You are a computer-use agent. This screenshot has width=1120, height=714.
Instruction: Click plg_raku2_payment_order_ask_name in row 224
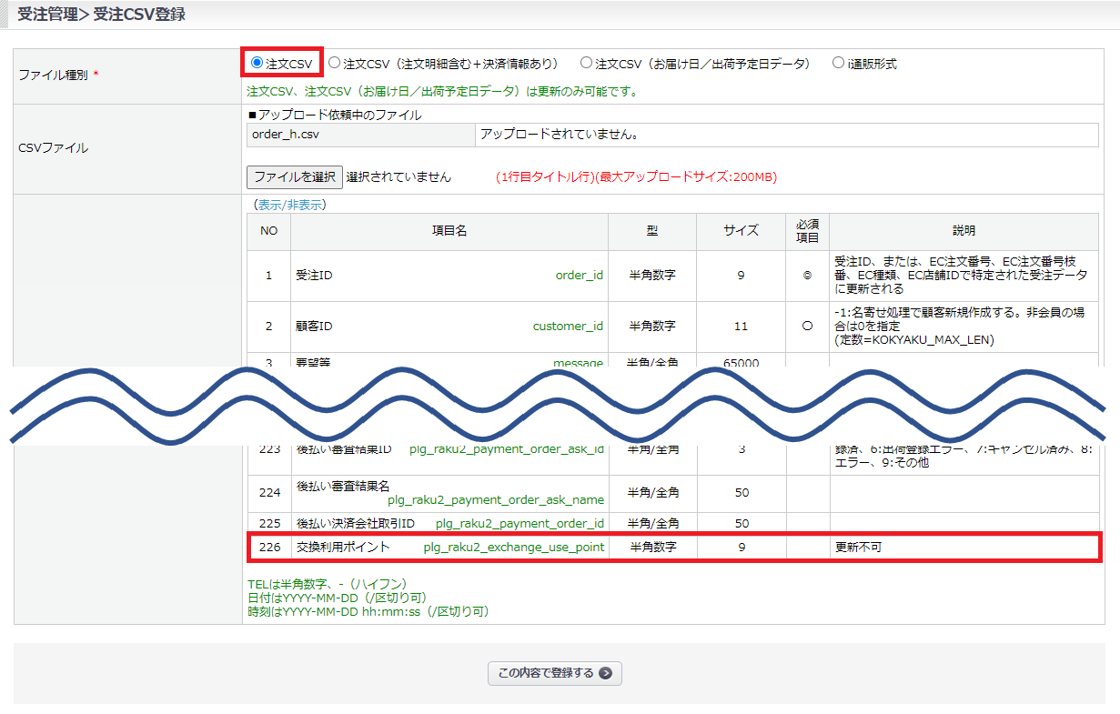tap(495, 499)
